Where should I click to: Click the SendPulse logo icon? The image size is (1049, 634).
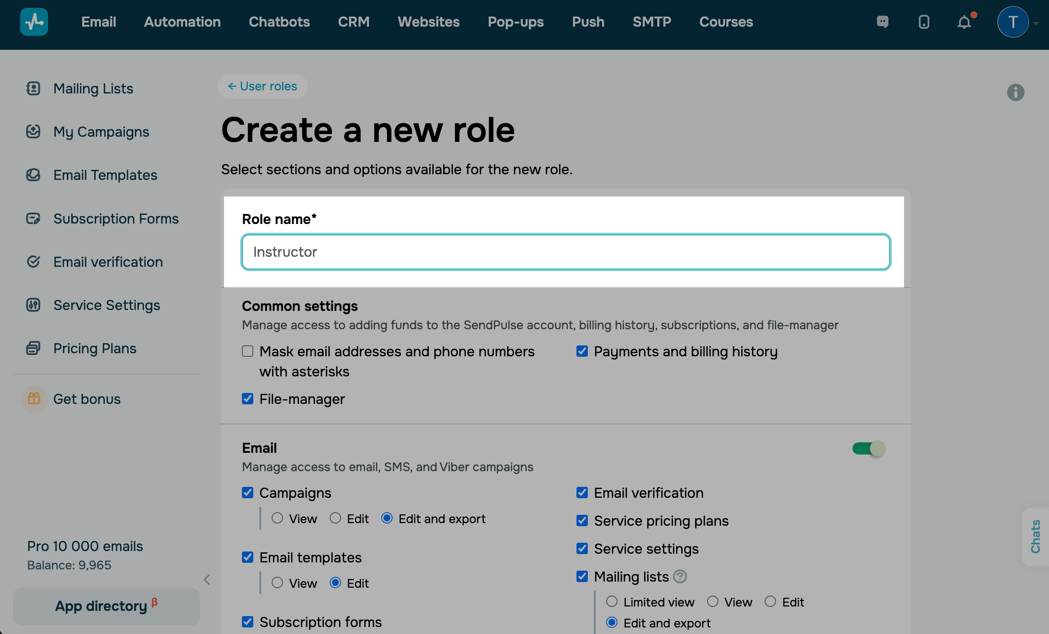[34, 22]
